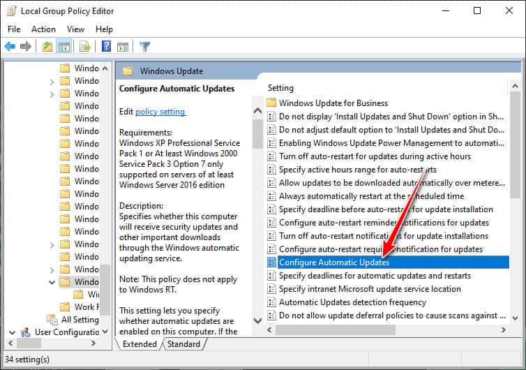Click the policy icon beside Specify active hours range
The width and height of the screenshot is (526, 370).
point(271,169)
